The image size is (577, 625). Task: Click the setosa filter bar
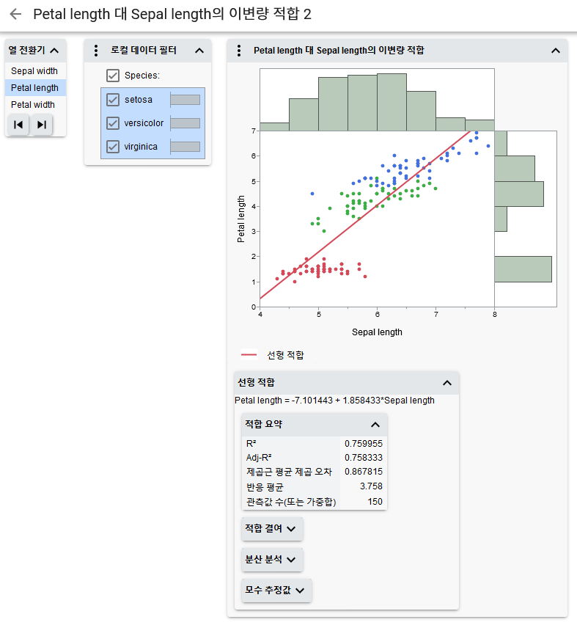pos(185,100)
